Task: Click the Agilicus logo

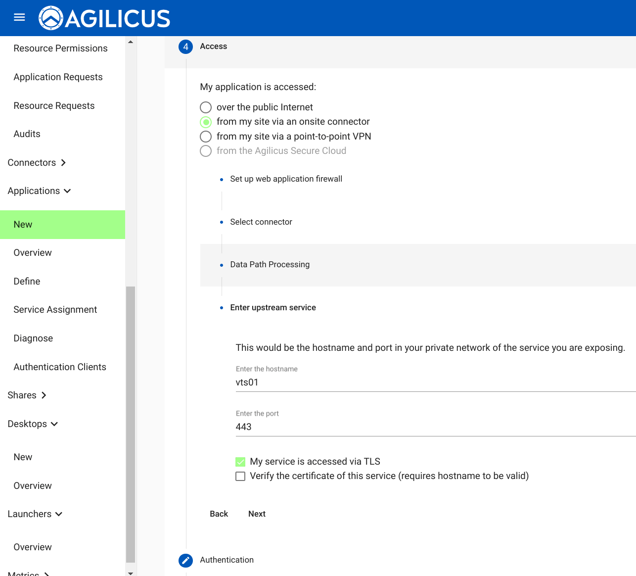Action: tap(104, 18)
